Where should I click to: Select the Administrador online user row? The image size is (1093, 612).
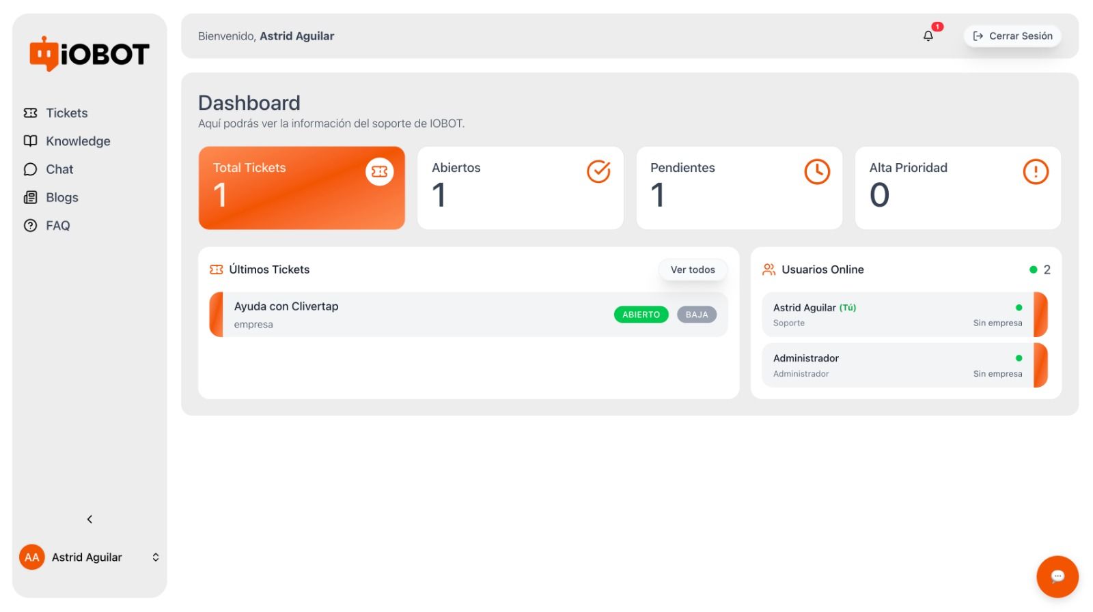click(904, 365)
